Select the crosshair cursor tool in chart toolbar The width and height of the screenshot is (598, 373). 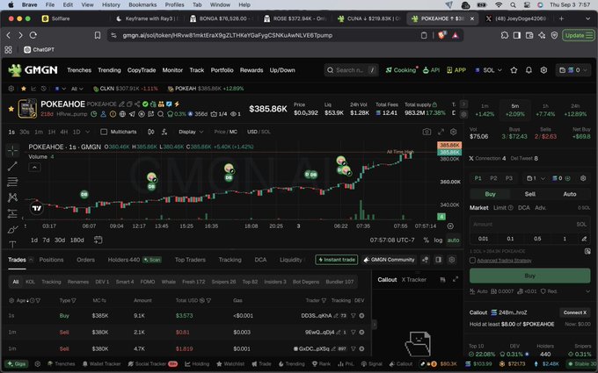(12, 151)
